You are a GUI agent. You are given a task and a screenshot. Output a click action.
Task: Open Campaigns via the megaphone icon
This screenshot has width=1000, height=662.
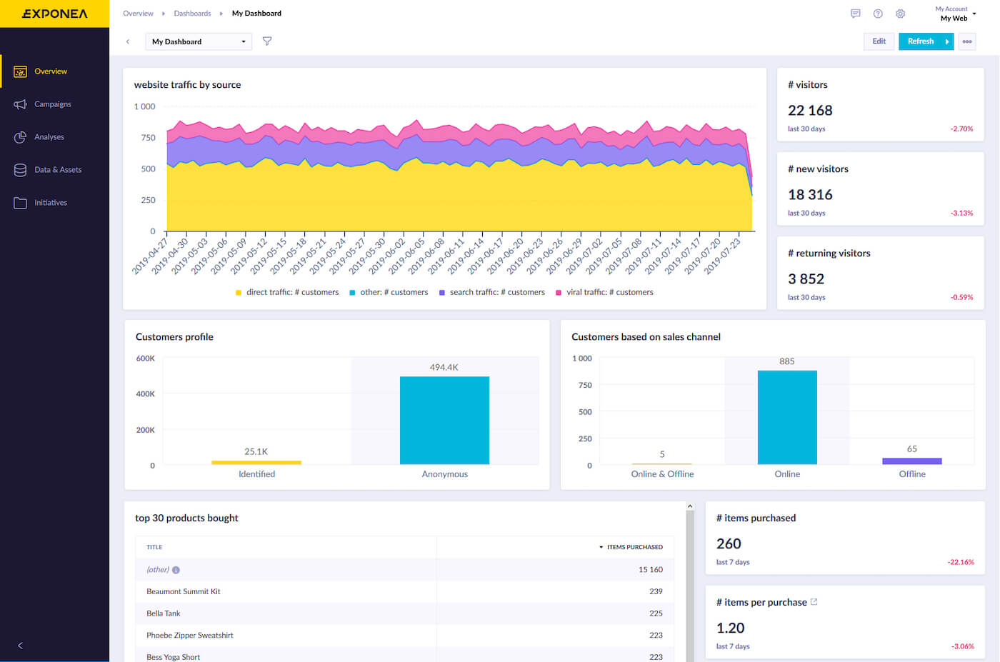coord(20,104)
